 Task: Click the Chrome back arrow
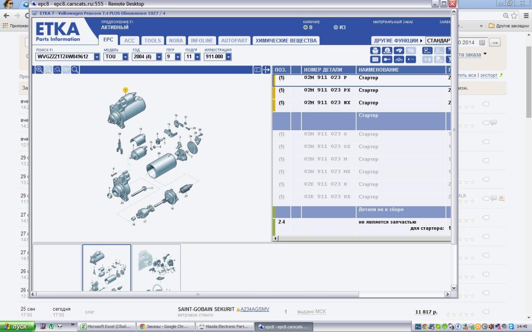pyautogui.click(x=6, y=16)
